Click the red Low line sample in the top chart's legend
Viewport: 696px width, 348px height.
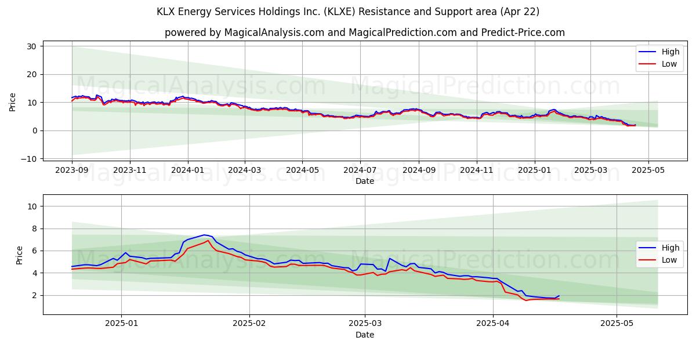(x=648, y=64)
